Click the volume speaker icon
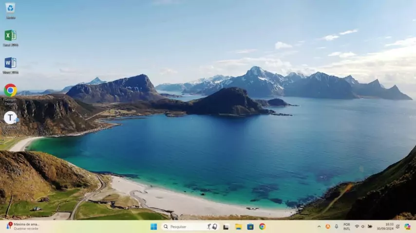416x233 pixels. click(363, 227)
